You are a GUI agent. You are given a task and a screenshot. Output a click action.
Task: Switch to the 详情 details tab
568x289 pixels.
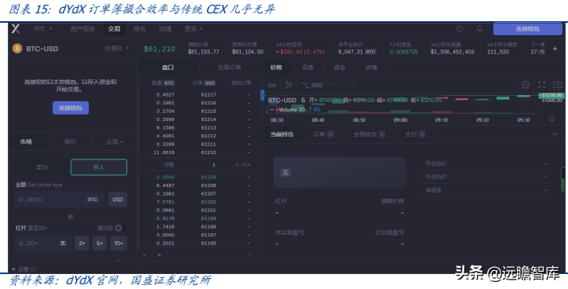tap(371, 68)
